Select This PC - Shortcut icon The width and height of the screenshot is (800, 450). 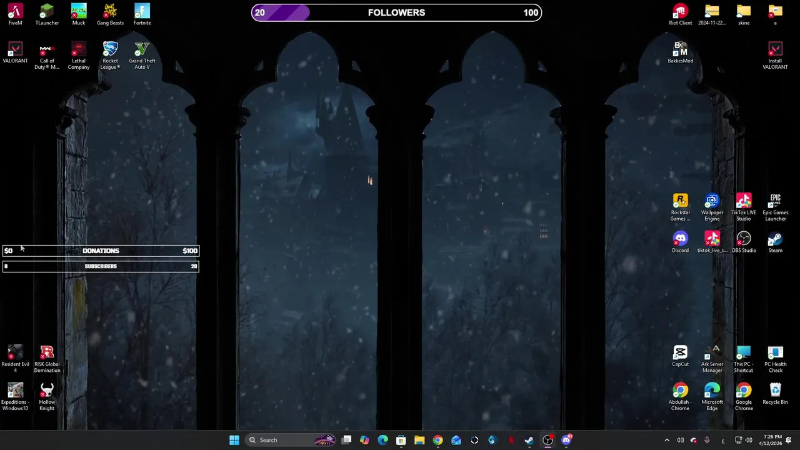coord(744,359)
